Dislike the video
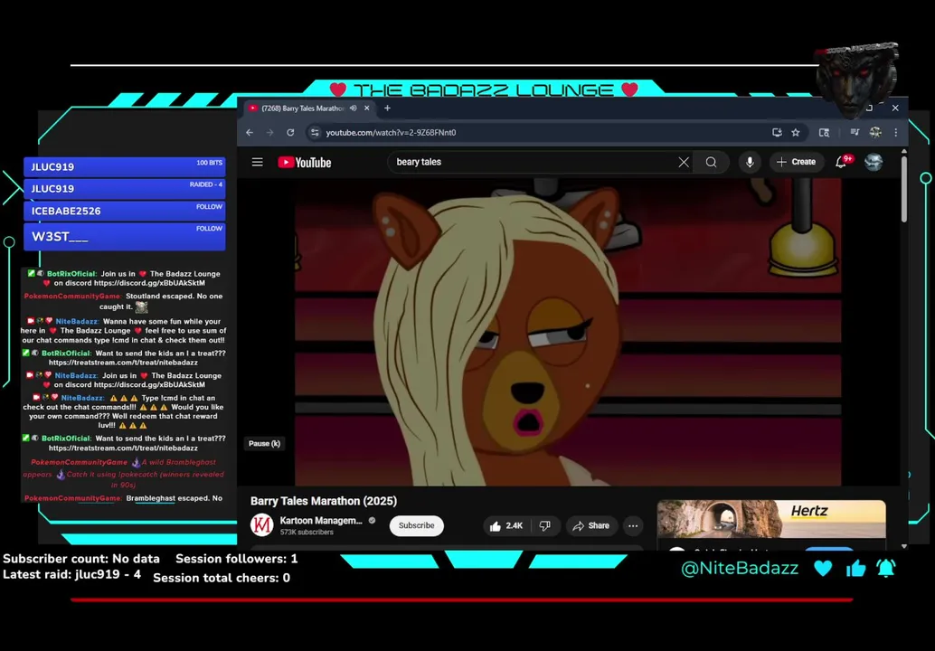935x651 pixels. pos(545,526)
